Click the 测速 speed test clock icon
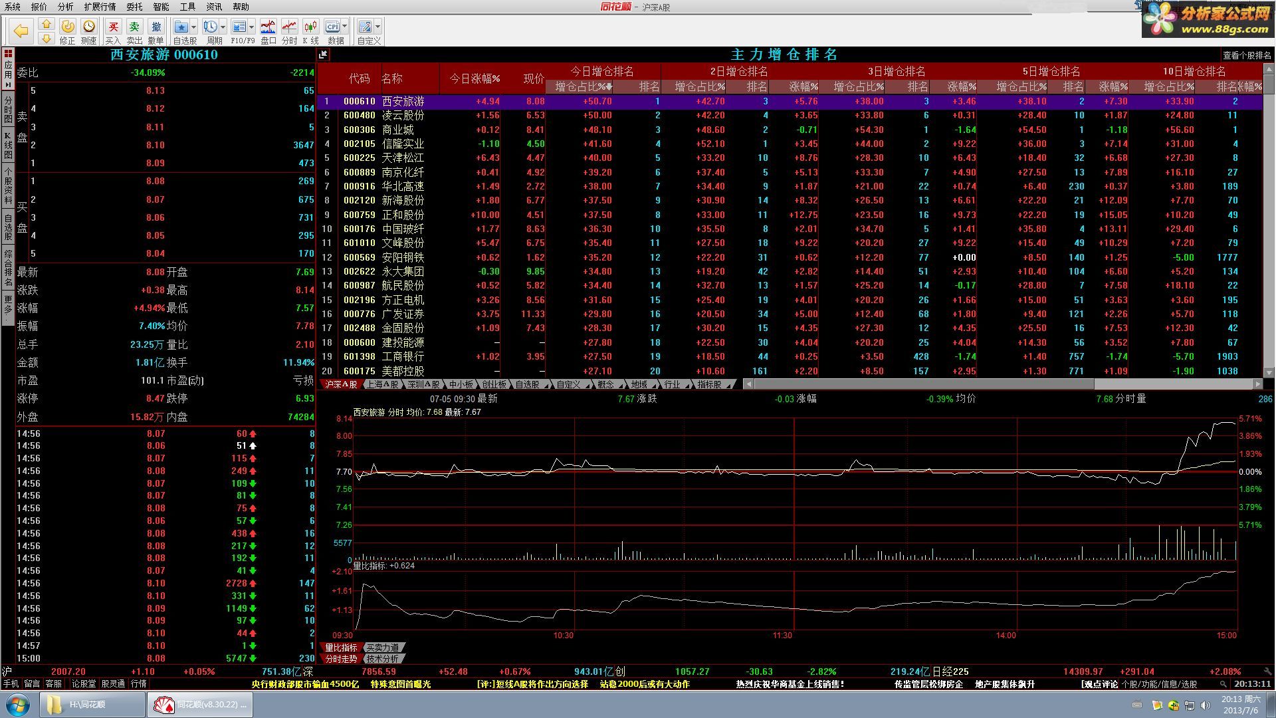Viewport: 1276px width, 718px height. 88,27
